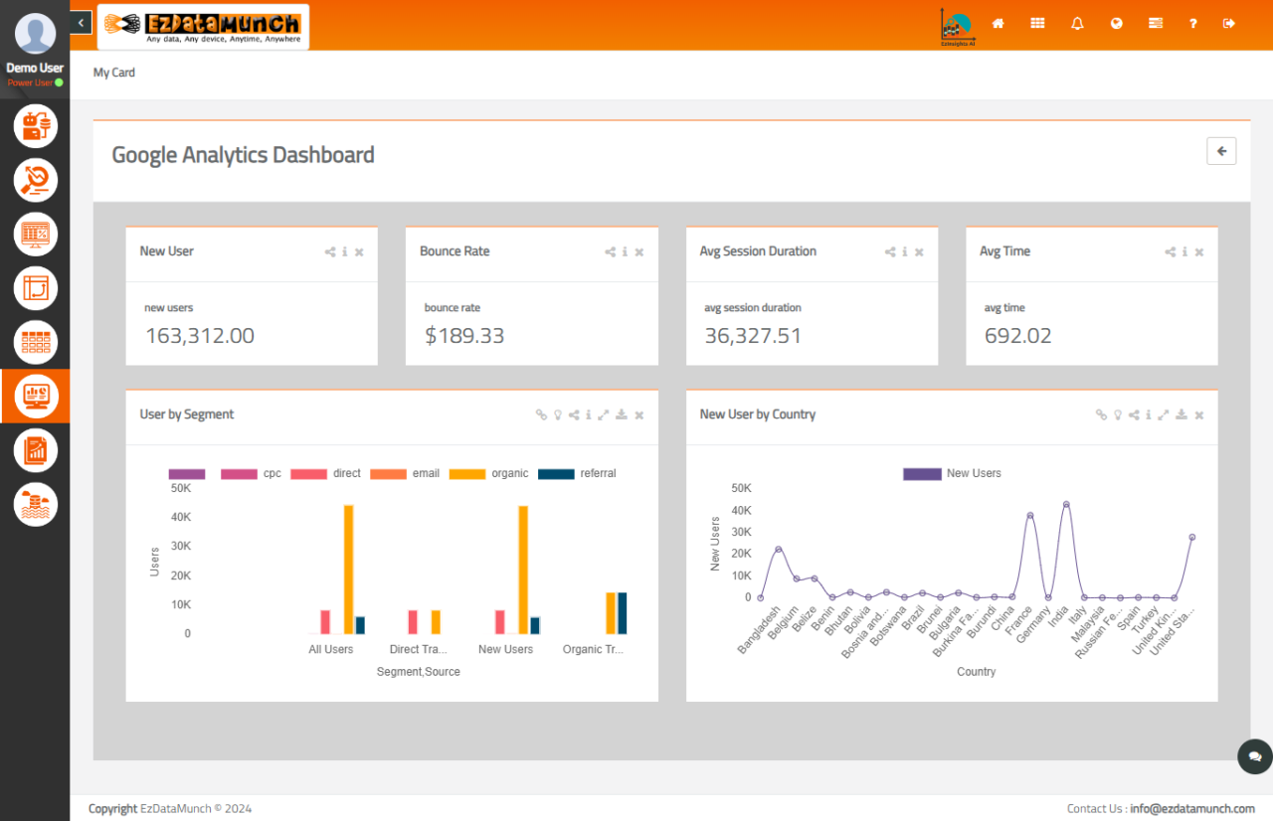
Task: Expand User by Segment to full screen
Action: [x=603, y=415]
